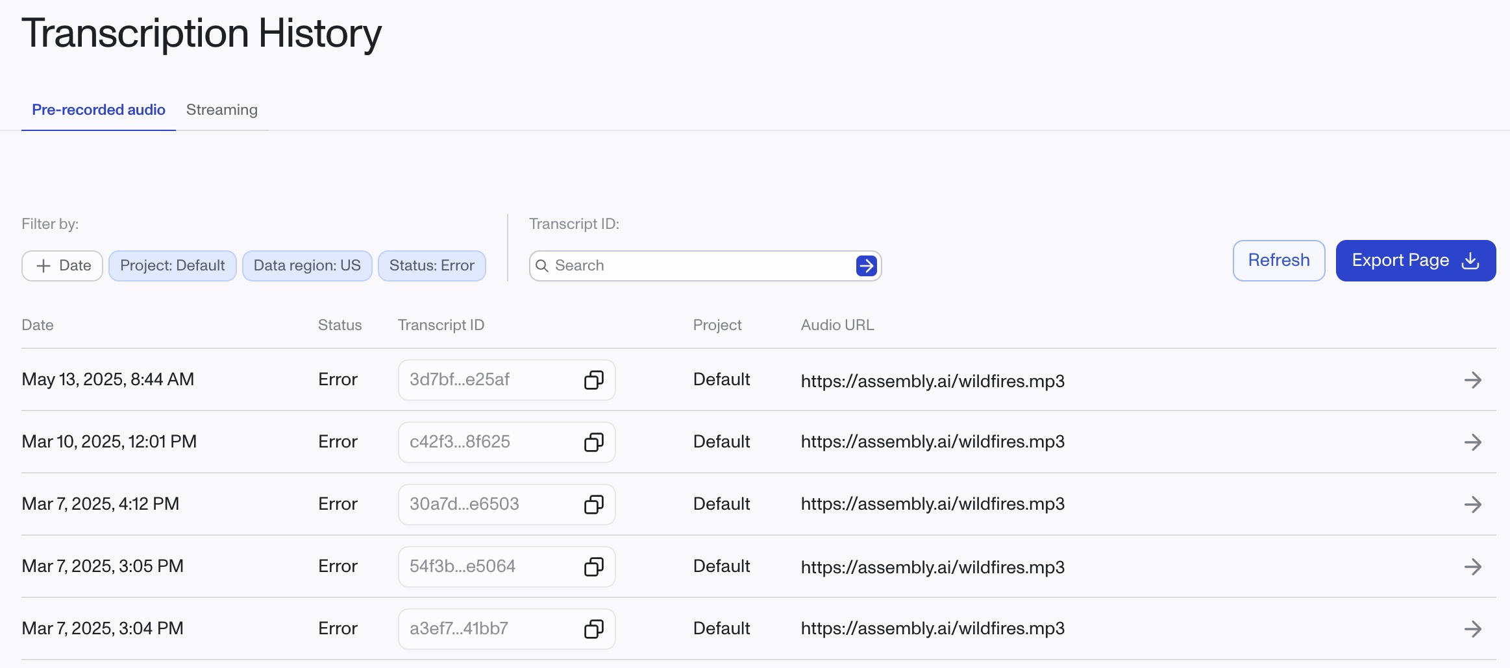Click the Refresh button

coord(1278,261)
